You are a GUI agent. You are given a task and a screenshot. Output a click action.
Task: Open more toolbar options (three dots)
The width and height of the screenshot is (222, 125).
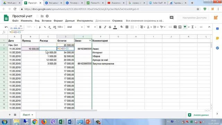[x=201, y=27]
